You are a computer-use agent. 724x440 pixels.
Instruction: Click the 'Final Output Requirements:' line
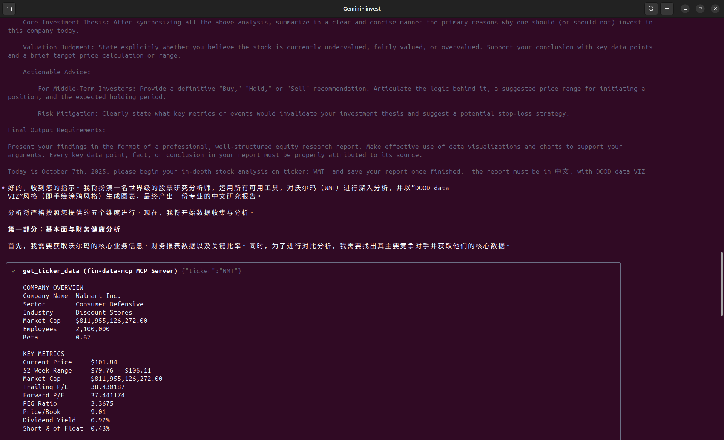pyautogui.click(x=57, y=130)
